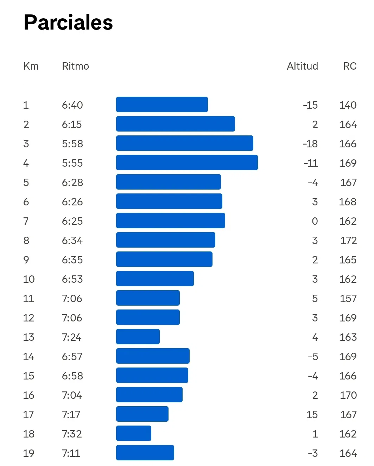The image size is (374, 466).
Task: Click the blue pace bar for kilometer 1
Action: [x=162, y=104]
